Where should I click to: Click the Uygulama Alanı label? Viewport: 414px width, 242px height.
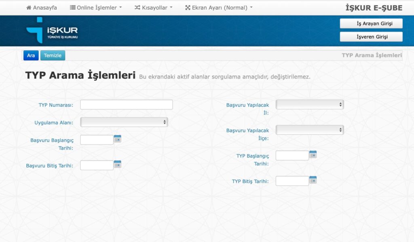[54, 123]
